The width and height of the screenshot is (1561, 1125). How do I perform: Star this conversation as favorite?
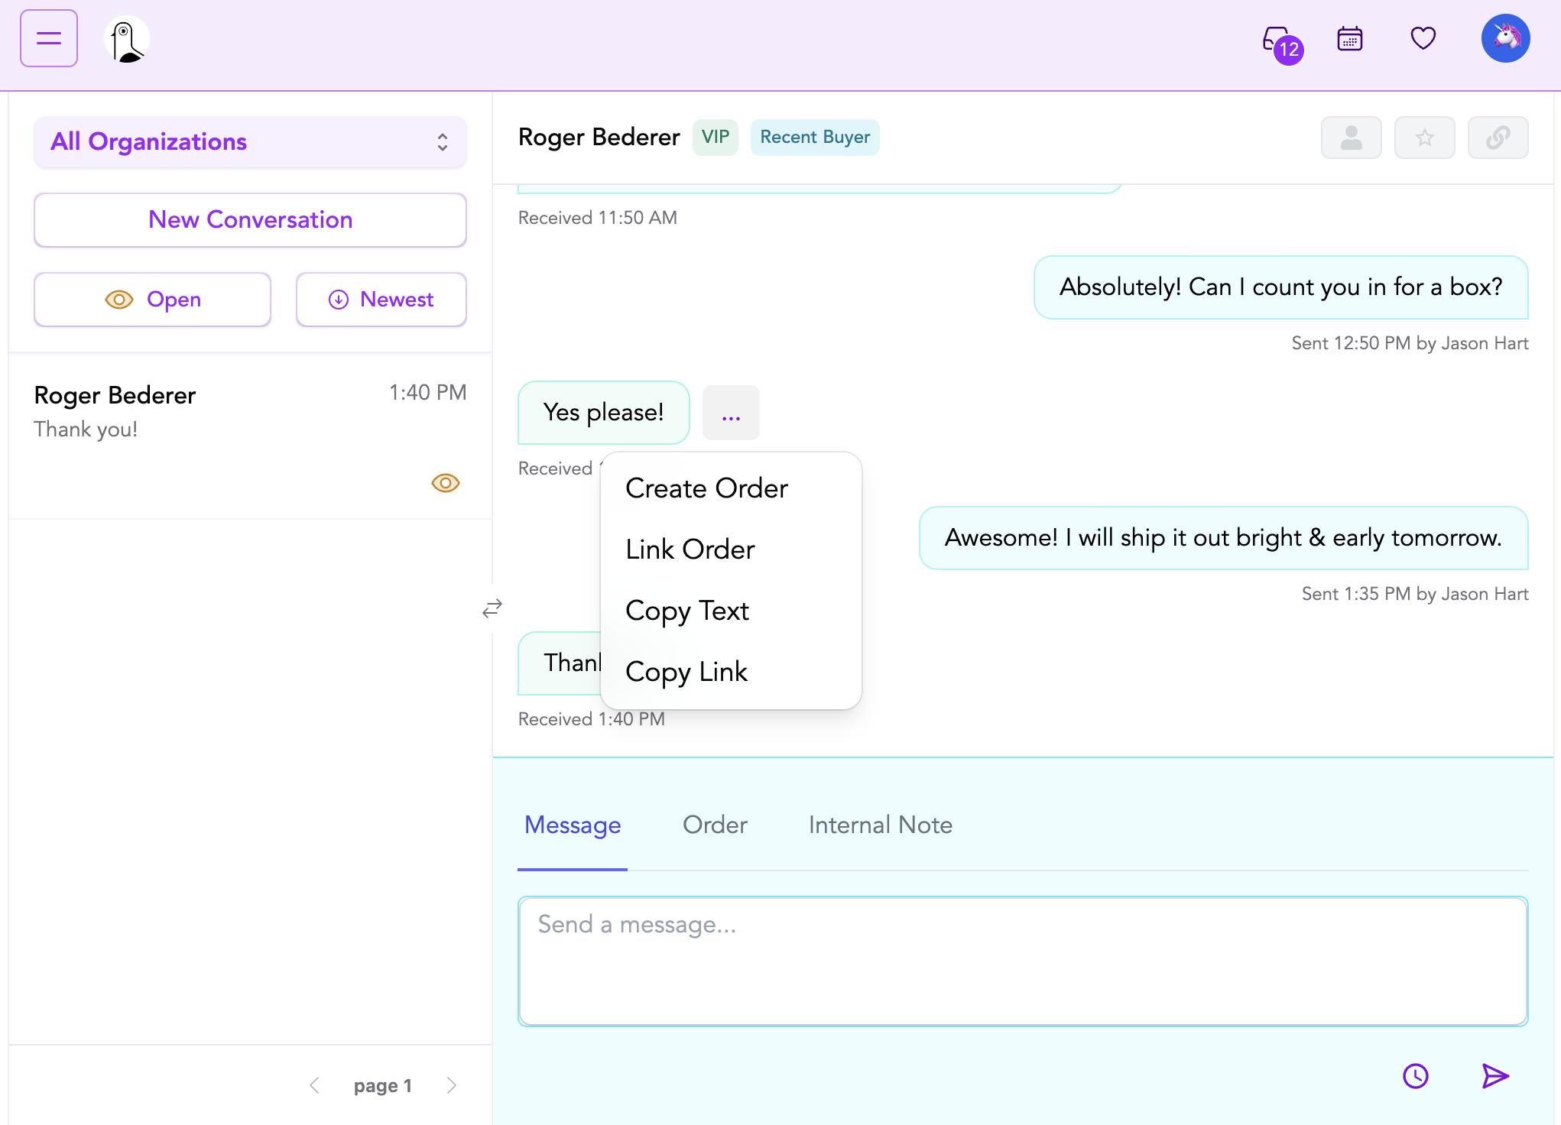point(1424,138)
